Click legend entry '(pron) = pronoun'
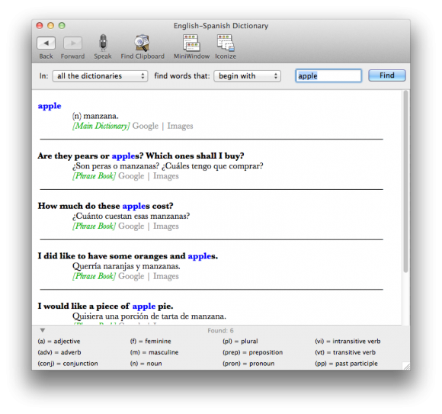The image size is (442, 414). [x=248, y=364]
